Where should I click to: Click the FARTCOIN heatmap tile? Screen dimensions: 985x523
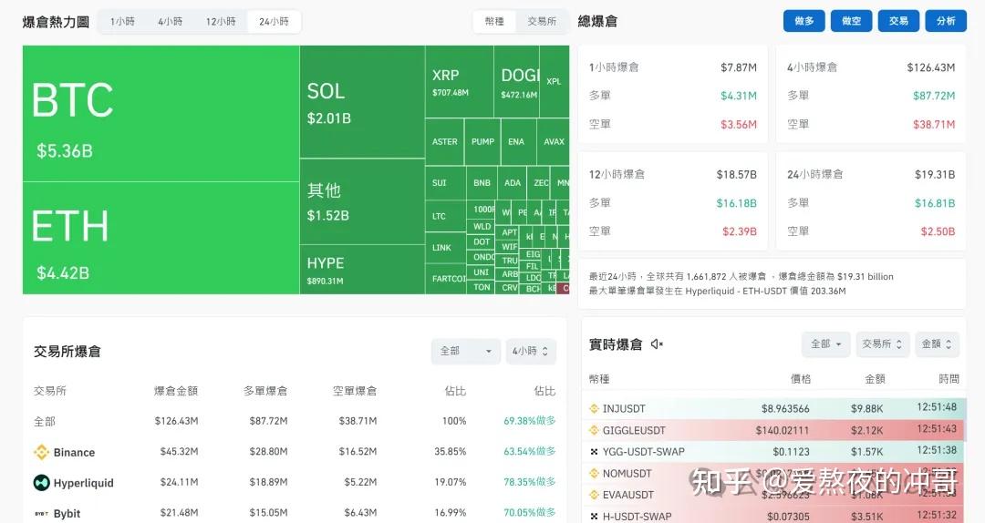click(x=445, y=279)
